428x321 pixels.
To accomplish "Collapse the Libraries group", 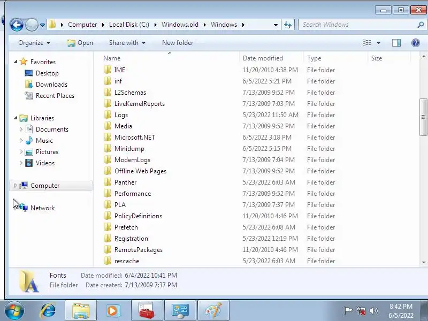I will 16,118.
